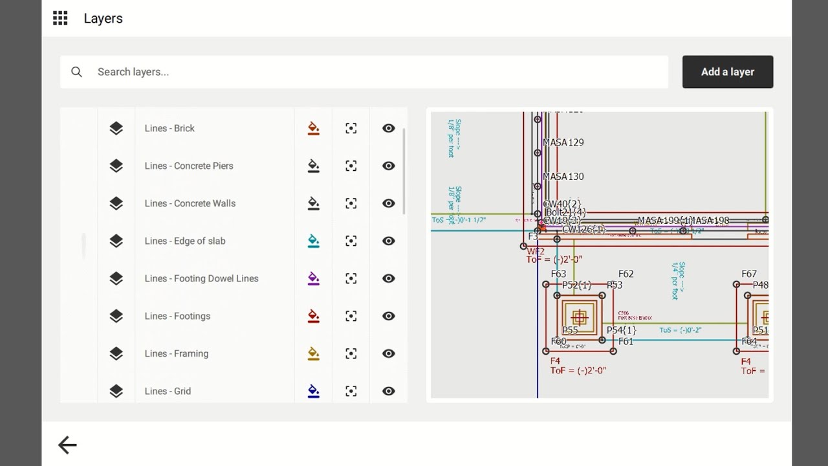
Task: Click the Layers page title
Action: (103, 18)
